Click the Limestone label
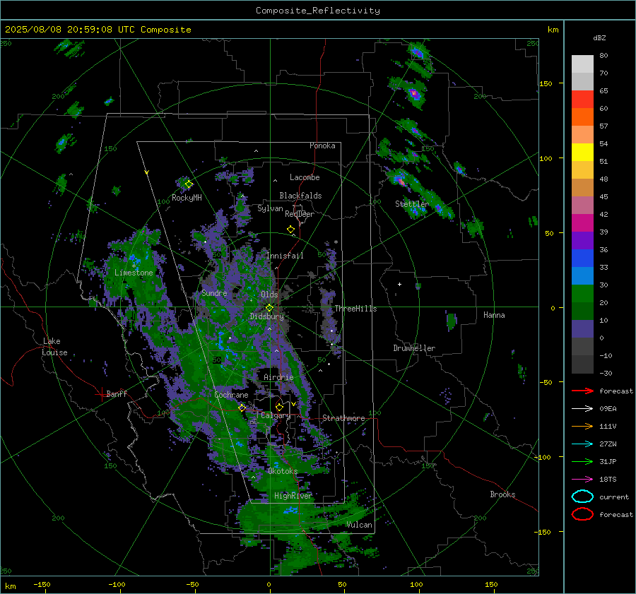636x594 pixels. 134,273
